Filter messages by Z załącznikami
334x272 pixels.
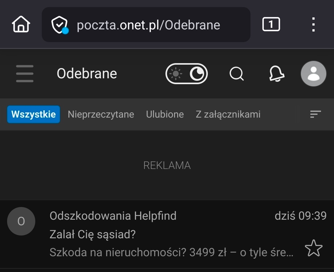(x=228, y=114)
